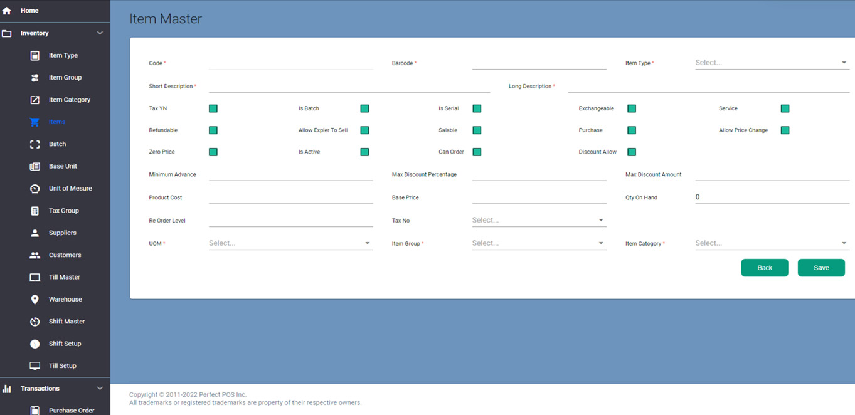Open Suppliers menu entry

(63, 233)
